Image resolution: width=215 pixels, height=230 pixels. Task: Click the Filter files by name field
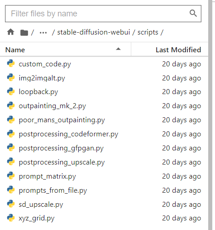[103, 14]
